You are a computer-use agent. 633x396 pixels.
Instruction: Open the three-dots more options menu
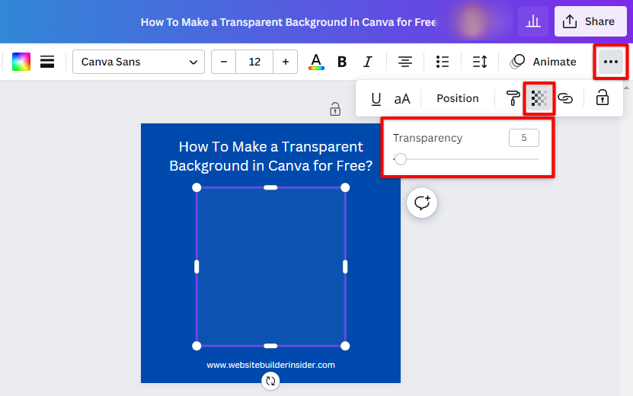coord(611,62)
